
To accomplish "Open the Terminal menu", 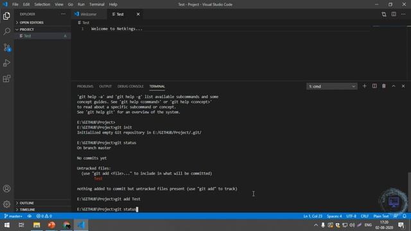I will coord(97,4).
